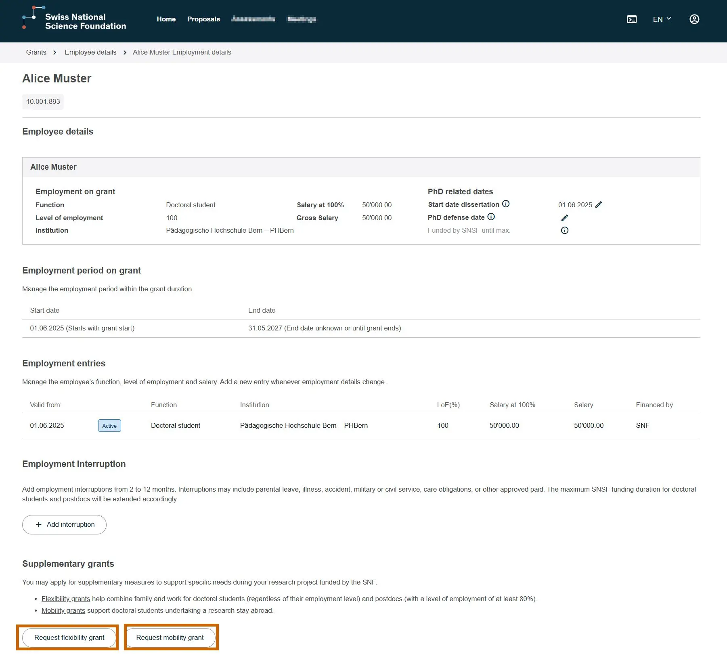Select the 01.06.2025 valid-from entry cell

47,426
